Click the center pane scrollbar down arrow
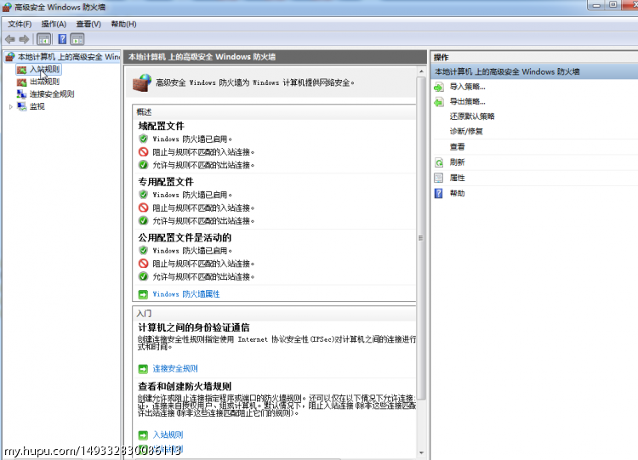The image size is (638, 460). [421, 452]
